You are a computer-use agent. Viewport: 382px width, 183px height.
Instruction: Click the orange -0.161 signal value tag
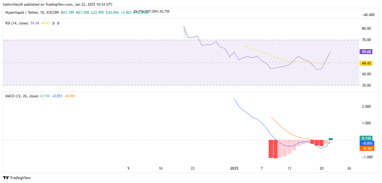[366, 148]
